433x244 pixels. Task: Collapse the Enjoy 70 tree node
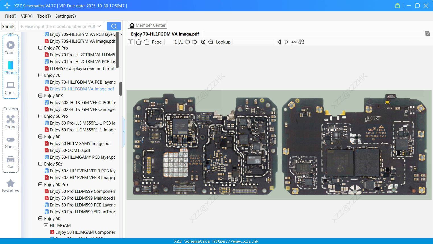(40, 75)
